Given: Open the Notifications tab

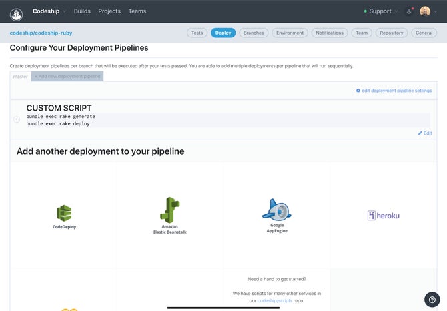Looking at the screenshot, I should click(330, 33).
